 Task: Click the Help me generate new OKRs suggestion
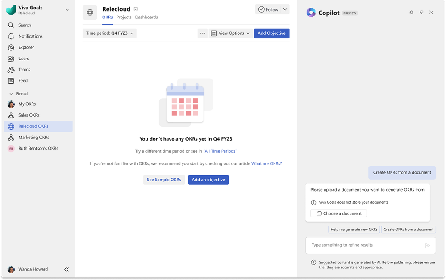354,230
